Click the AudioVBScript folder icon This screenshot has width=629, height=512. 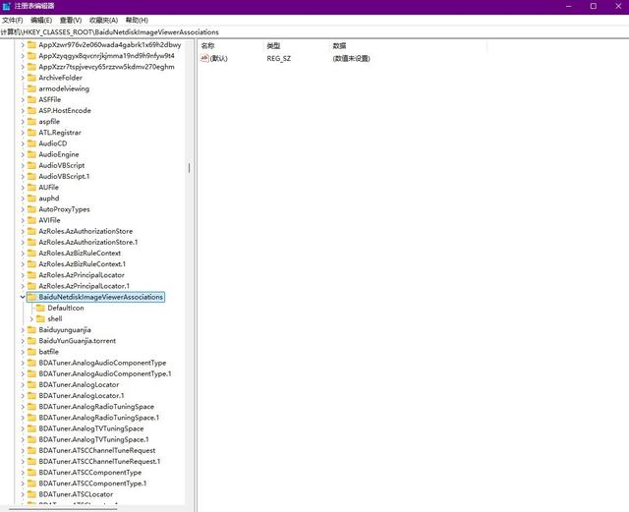tap(31, 165)
